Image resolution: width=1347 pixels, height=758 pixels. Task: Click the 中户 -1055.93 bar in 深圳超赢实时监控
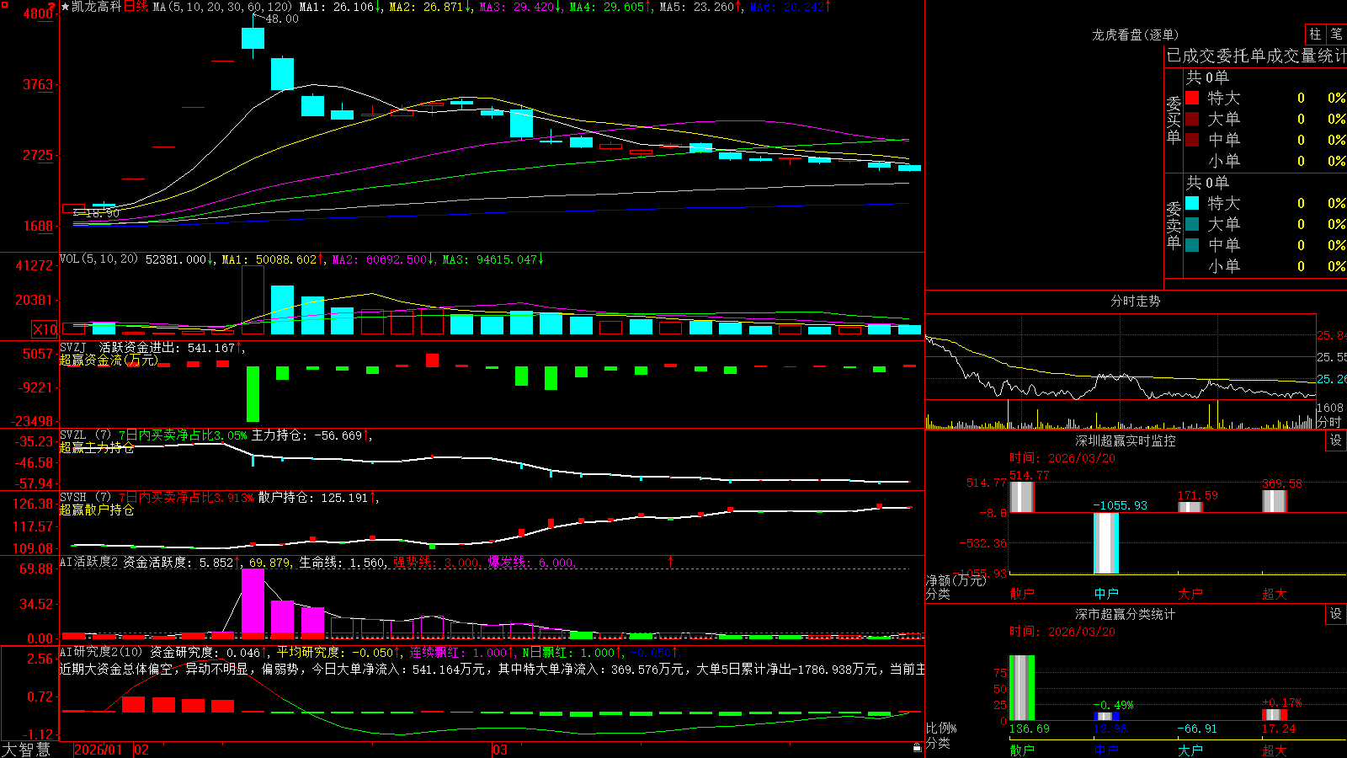pos(1106,543)
